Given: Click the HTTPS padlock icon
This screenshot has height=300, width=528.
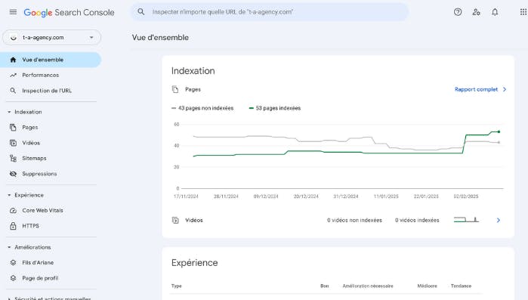Looking at the screenshot, I should [x=13, y=226].
